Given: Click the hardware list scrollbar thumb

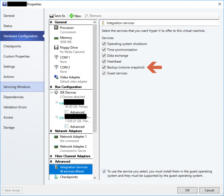Looking at the screenshot, I should click(x=94, y=78).
